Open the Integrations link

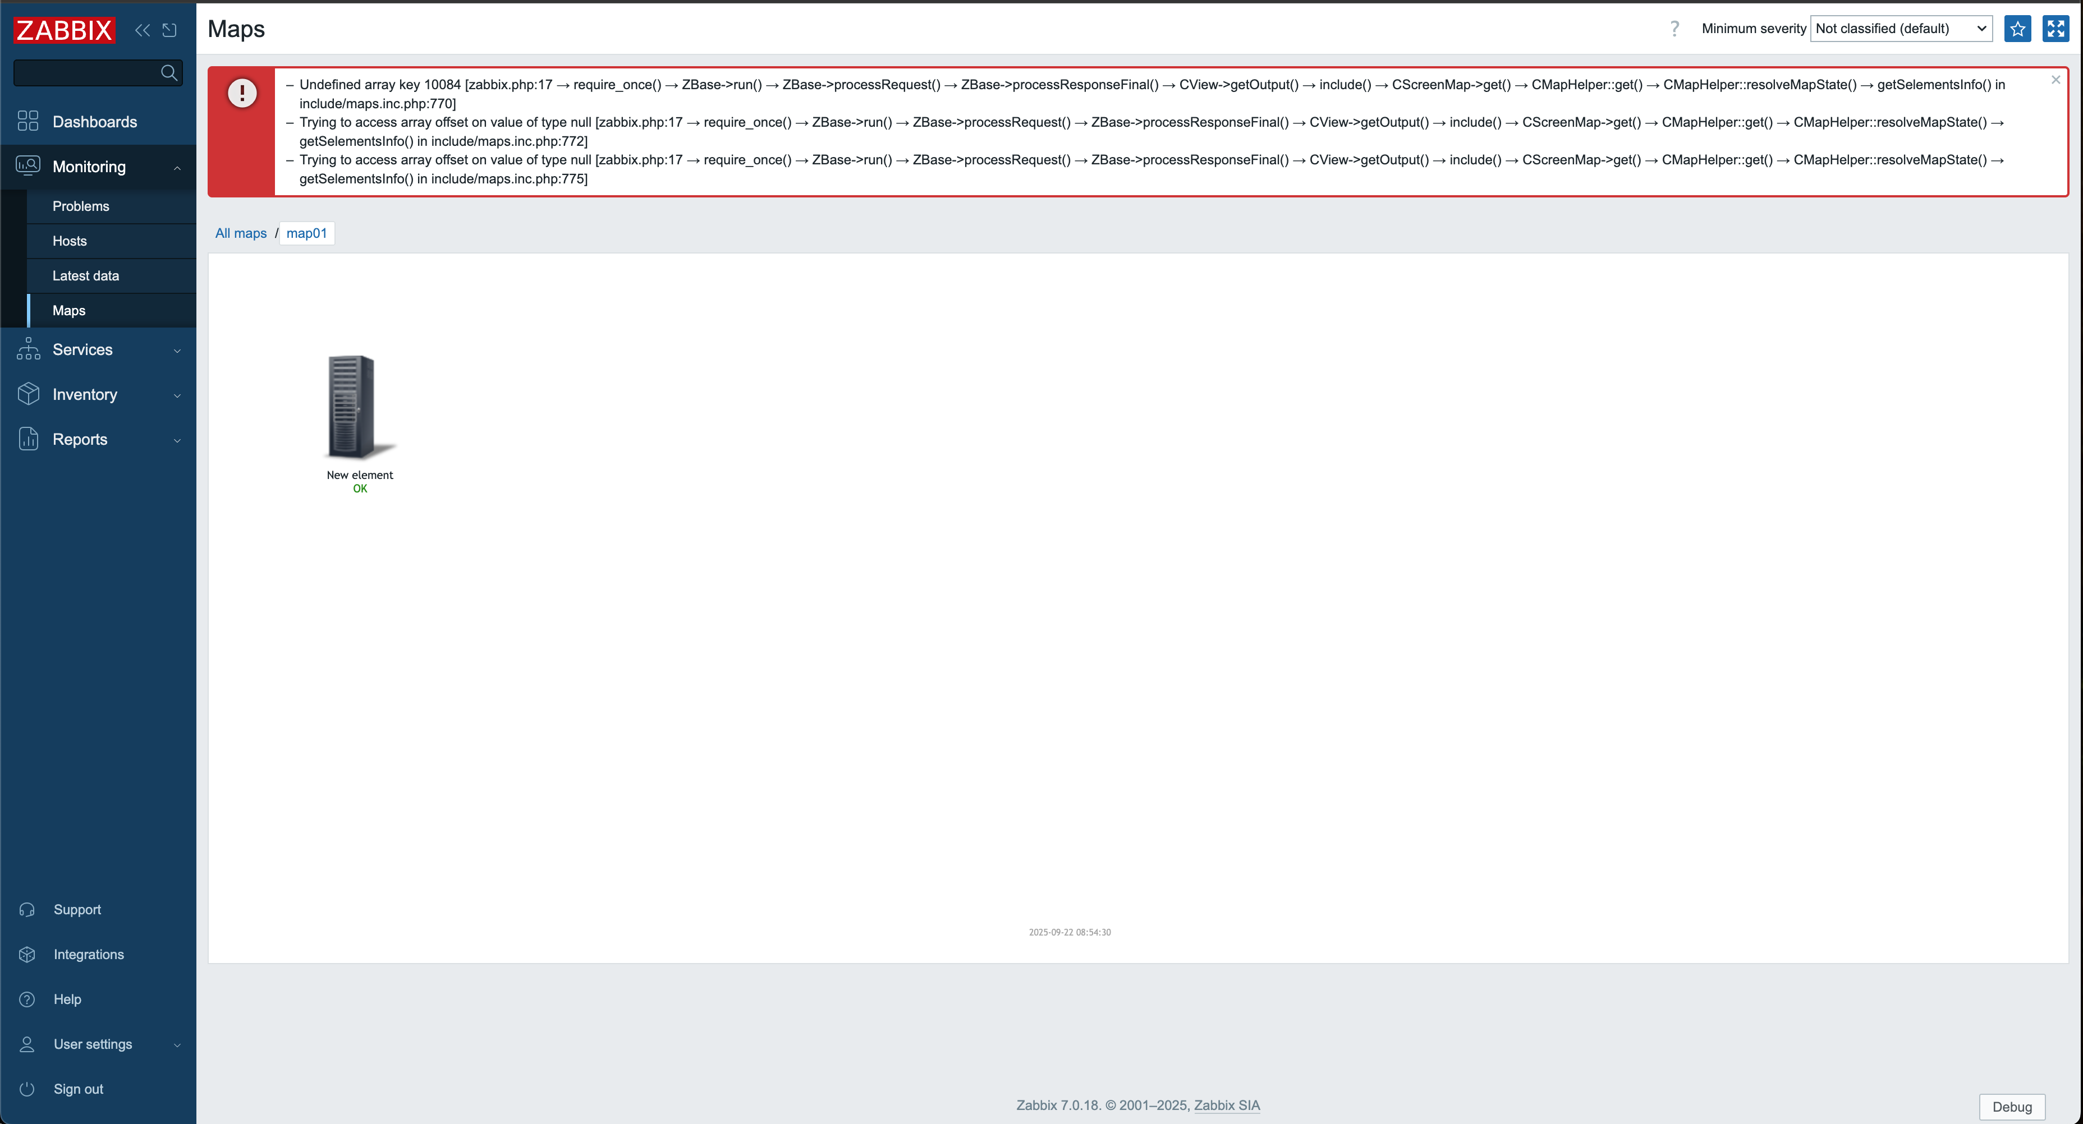point(89,954)
